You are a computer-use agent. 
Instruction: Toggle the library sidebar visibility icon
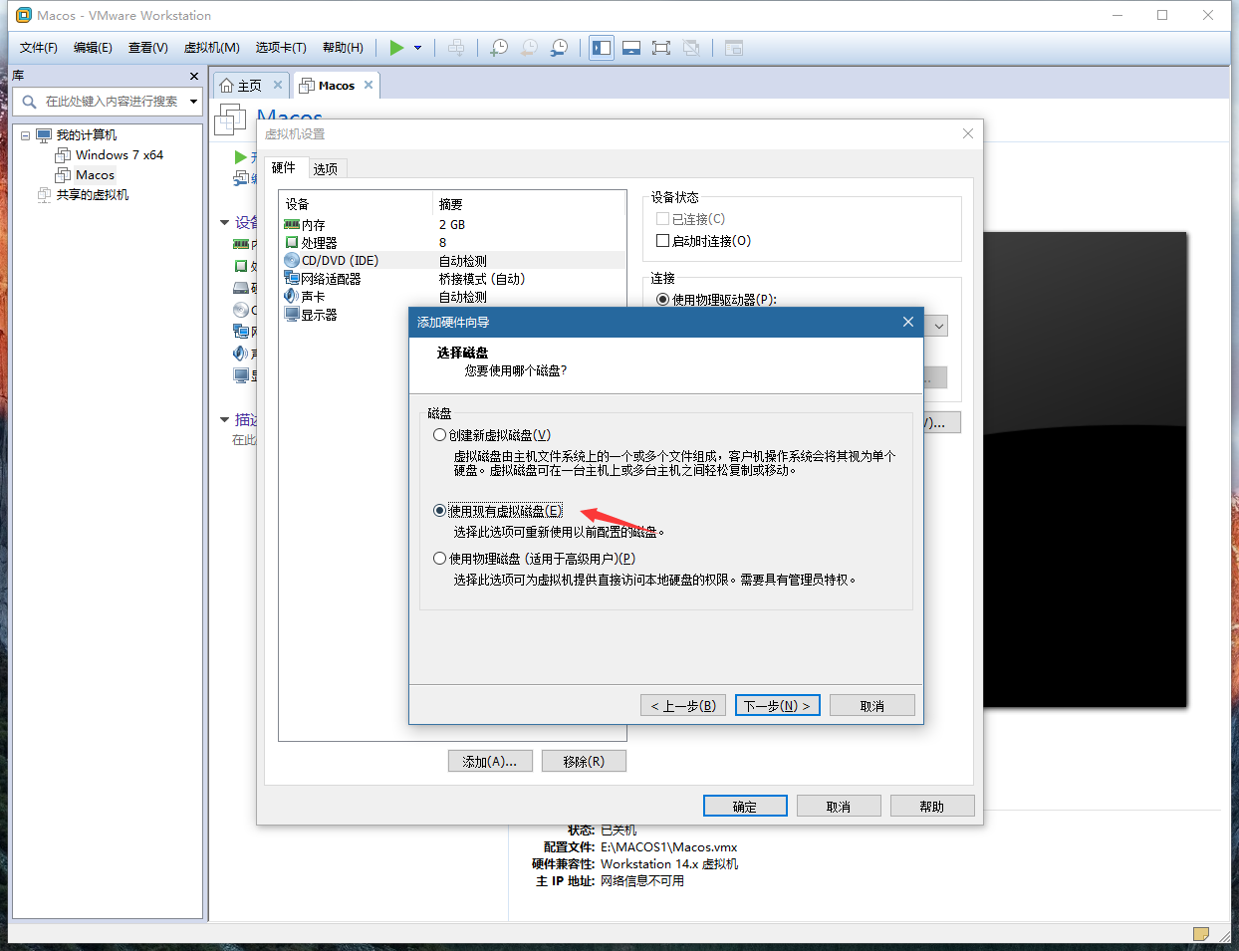(601, 47)
